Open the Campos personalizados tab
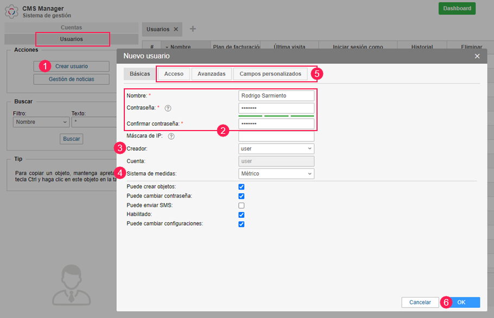This screenshot has height=318, width=494. coord(270,74)
